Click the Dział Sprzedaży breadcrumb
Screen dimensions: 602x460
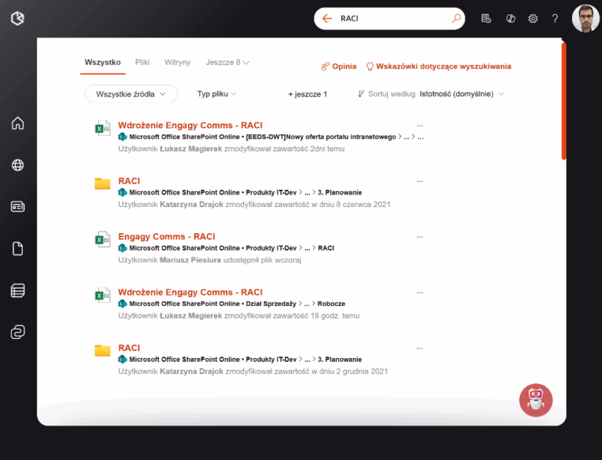click(x=271, y=304)
